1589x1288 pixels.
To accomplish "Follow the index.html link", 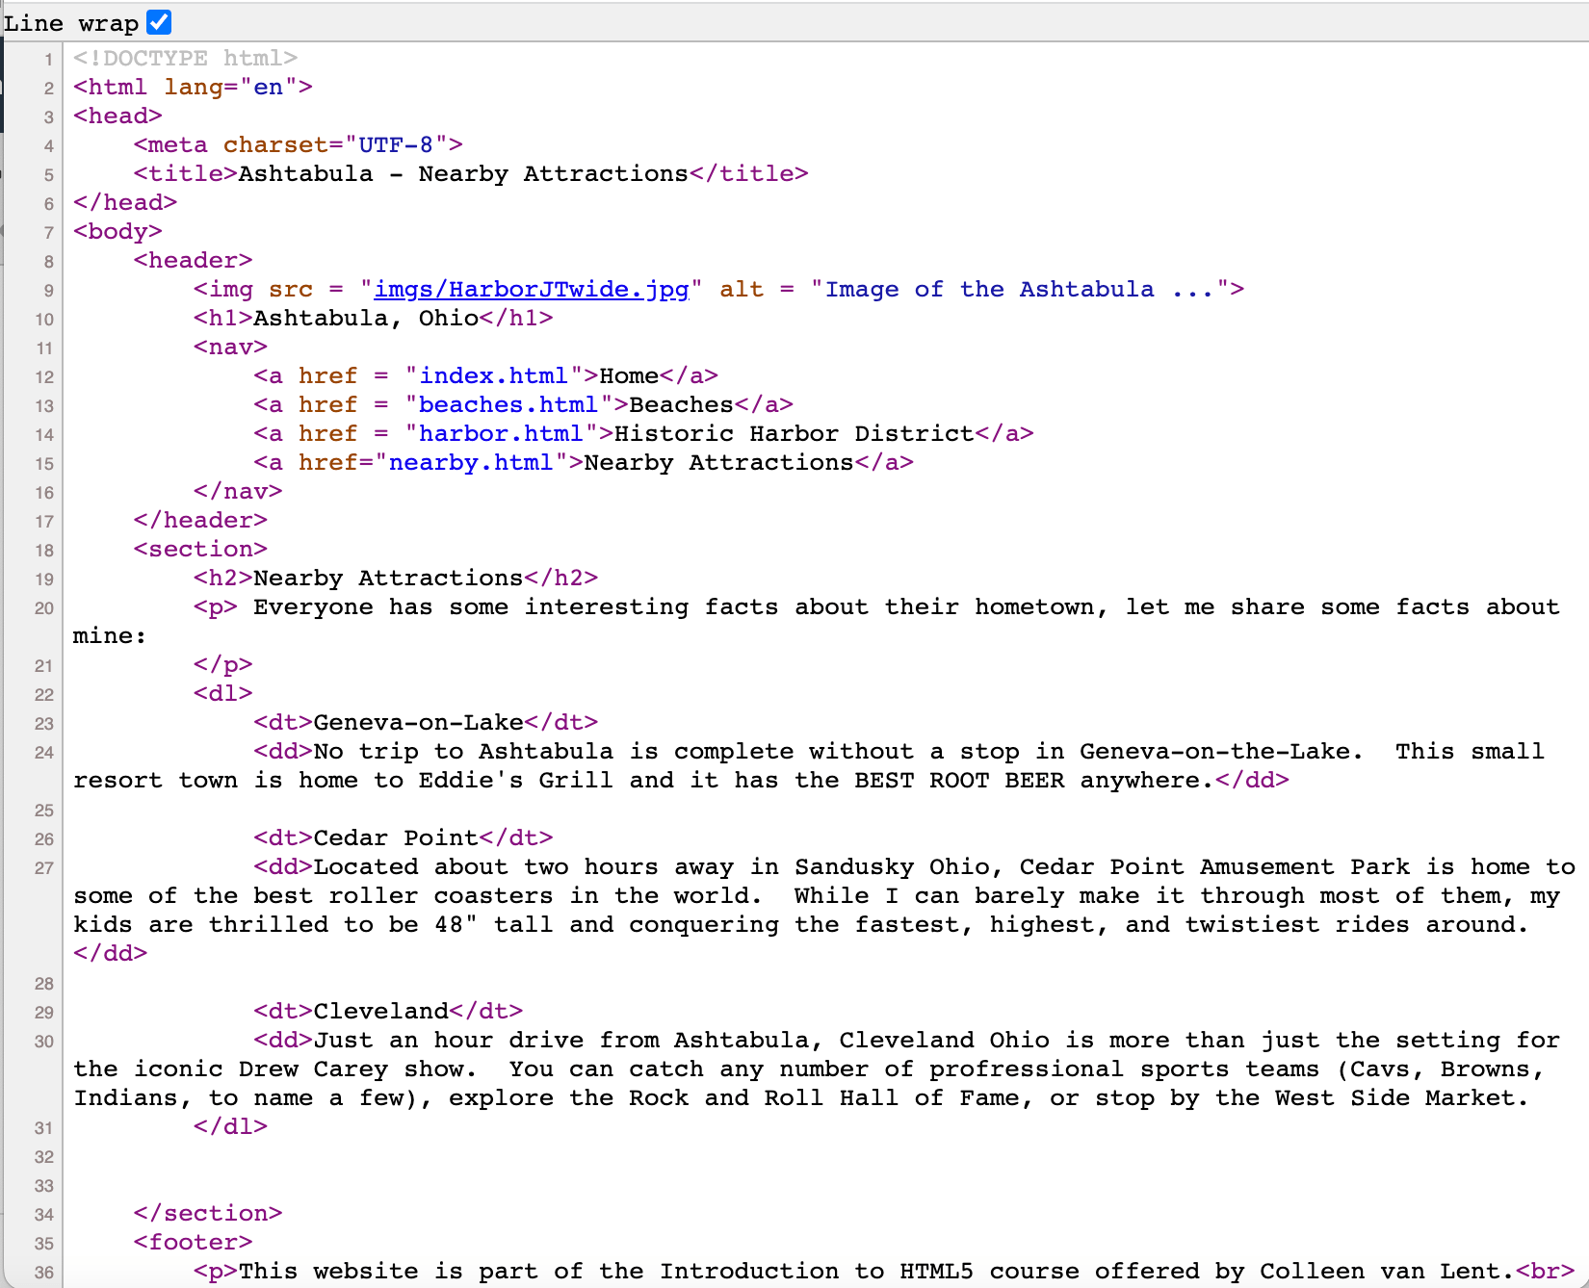I will coord(493,375).
